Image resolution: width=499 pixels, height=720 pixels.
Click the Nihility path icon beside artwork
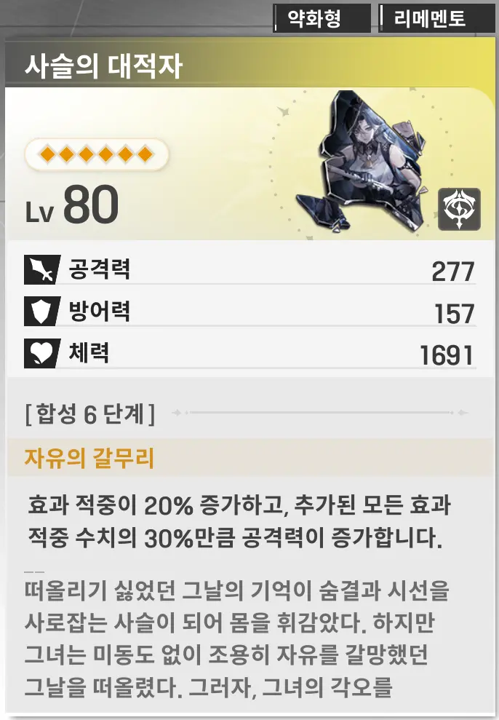coord(459,209)
